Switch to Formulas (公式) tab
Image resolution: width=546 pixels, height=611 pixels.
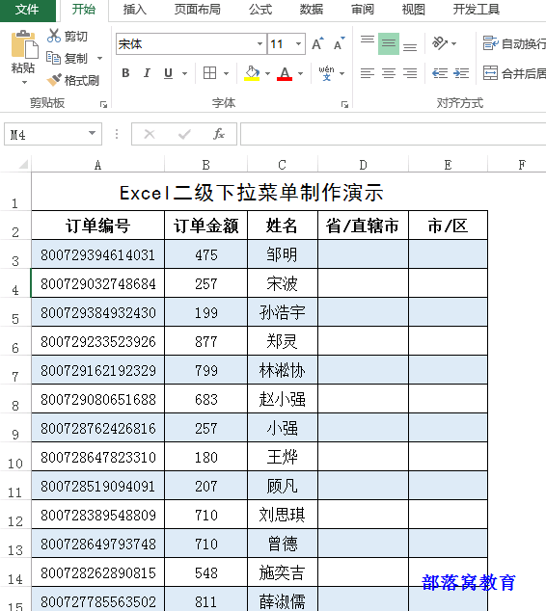[260, 10]
